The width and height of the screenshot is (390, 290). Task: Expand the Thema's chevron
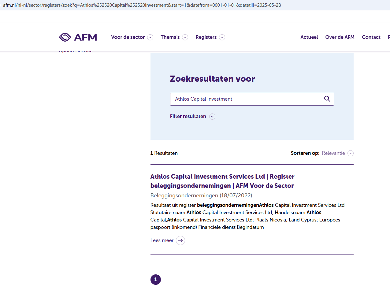coord(185,37)
